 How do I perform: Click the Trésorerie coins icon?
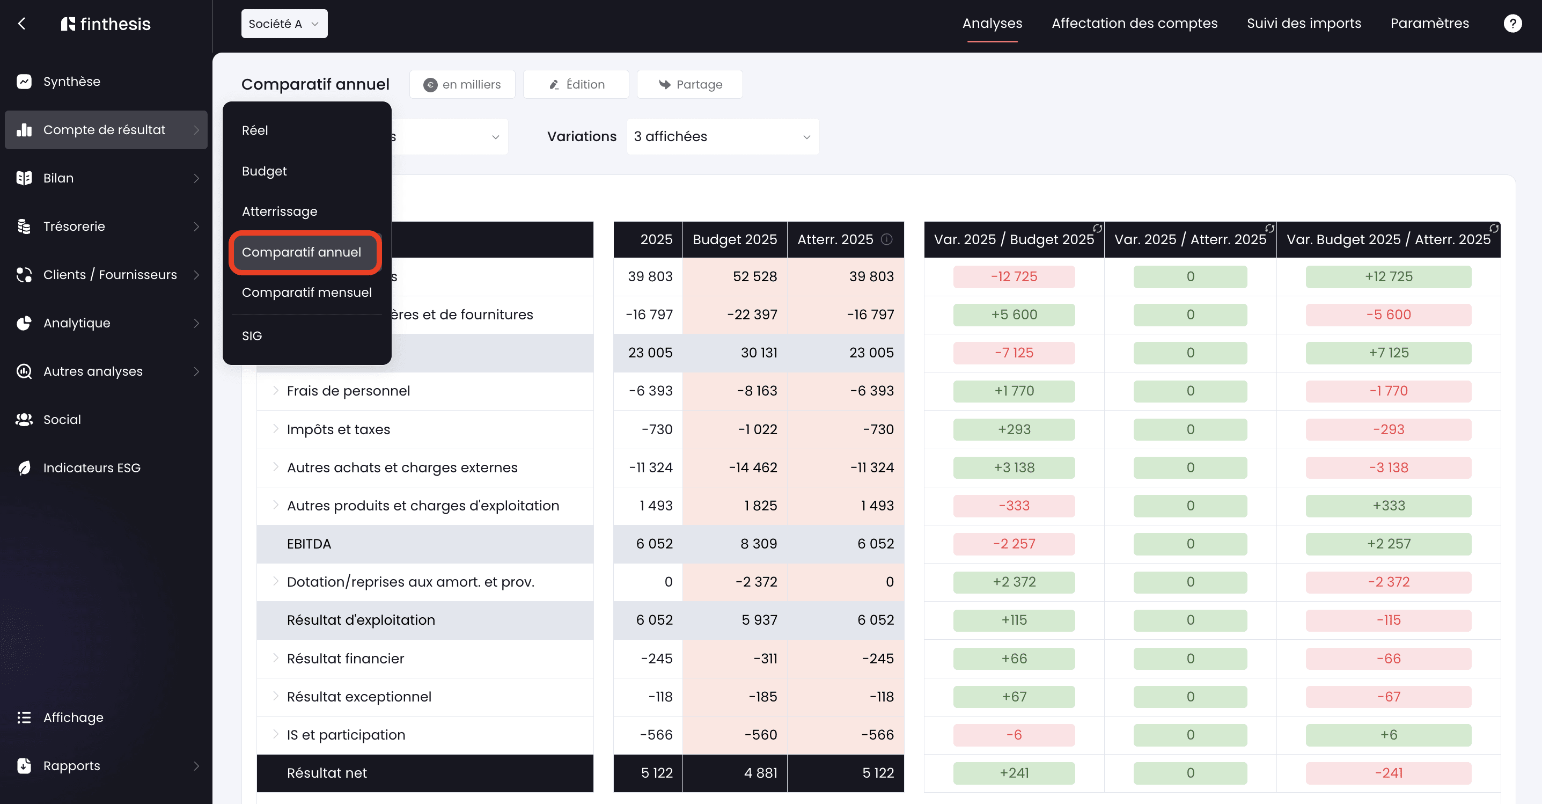(24, 226)
